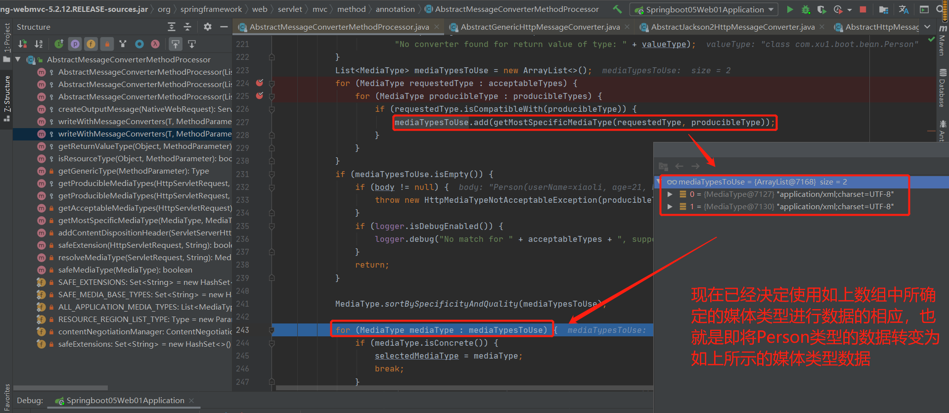This screenshot has width=949, height=413.
Task: Click the Build project hammer icon
Action: coord(618,9)
